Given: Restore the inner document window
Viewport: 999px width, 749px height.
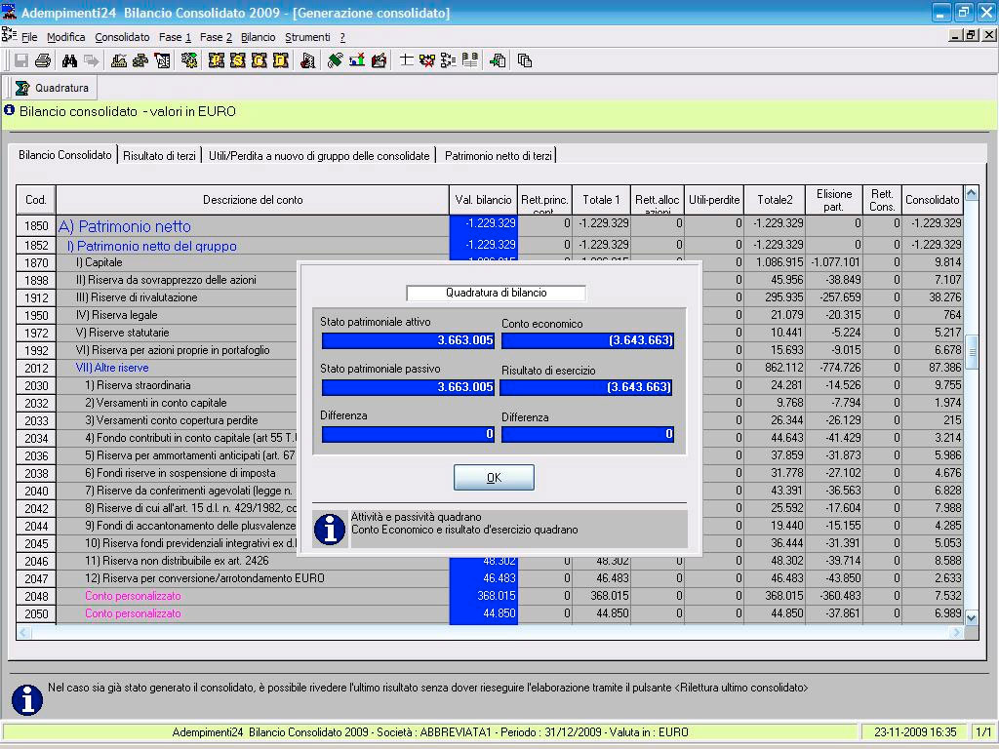Looking at the screenshot, I should point(971,36).
